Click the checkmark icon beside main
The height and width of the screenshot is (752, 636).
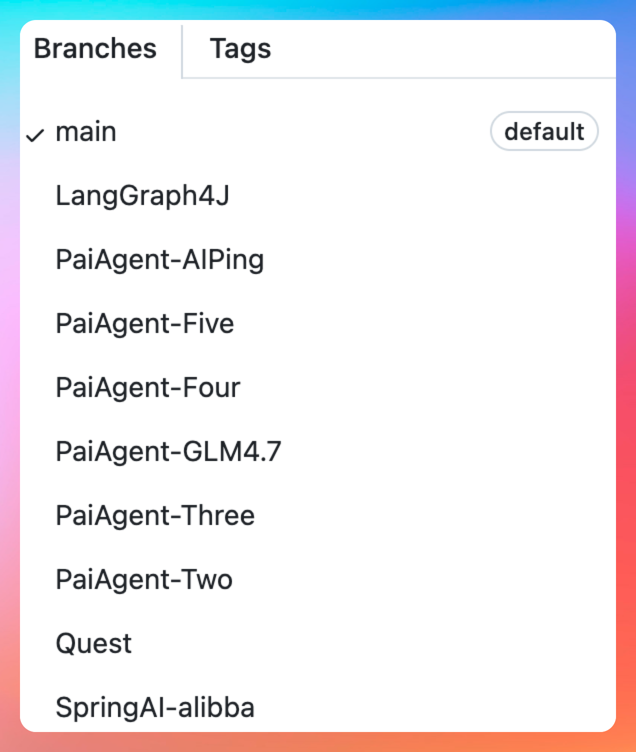point(35,134)
